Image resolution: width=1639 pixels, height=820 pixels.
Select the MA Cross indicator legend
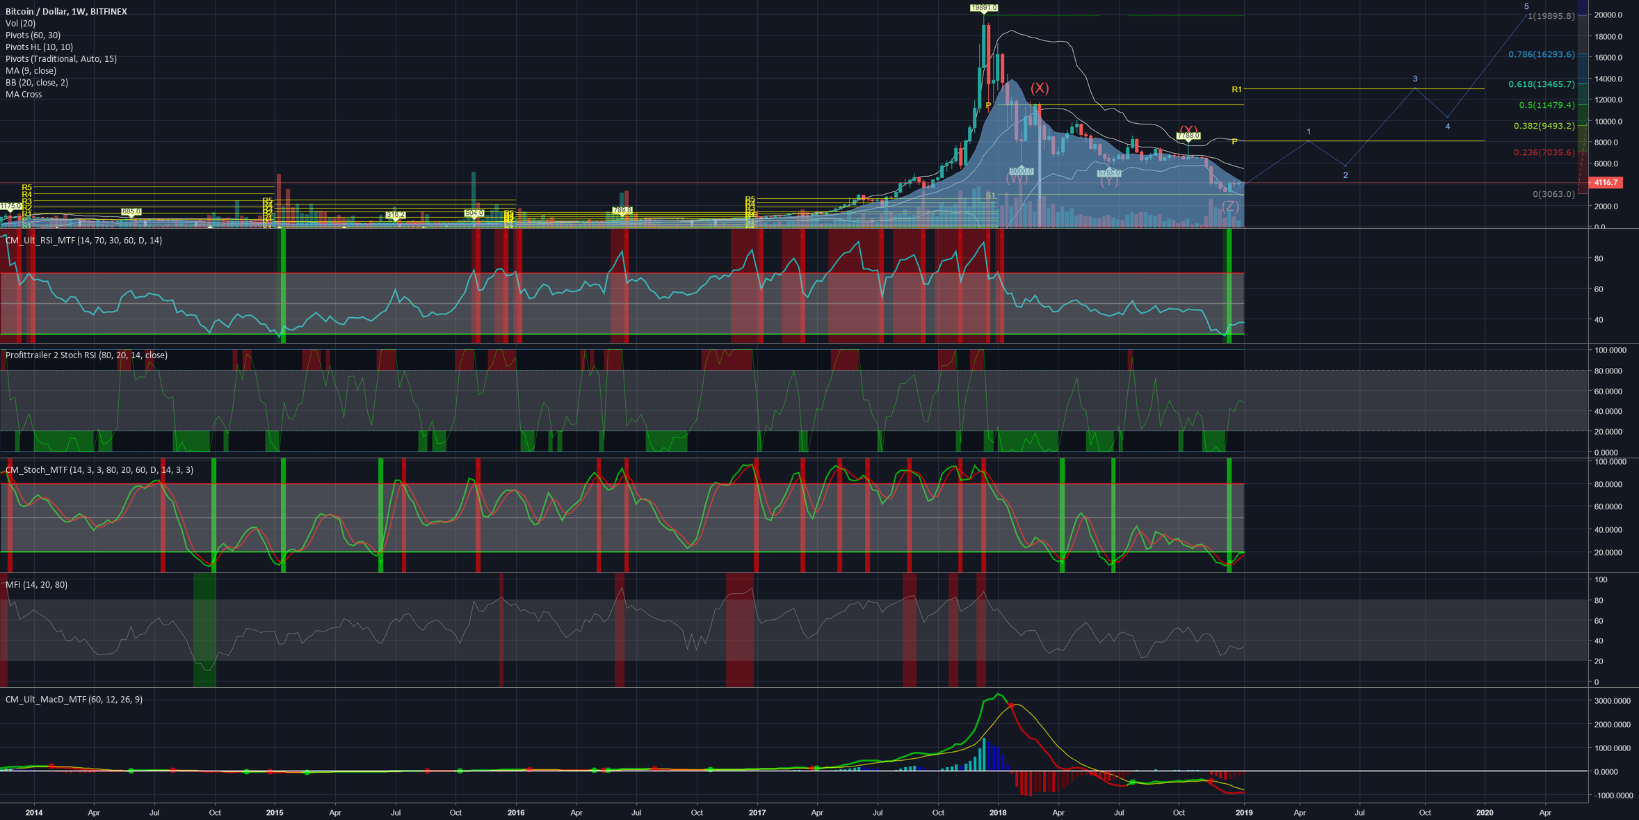pyautogui.click(x=23, y=94)
